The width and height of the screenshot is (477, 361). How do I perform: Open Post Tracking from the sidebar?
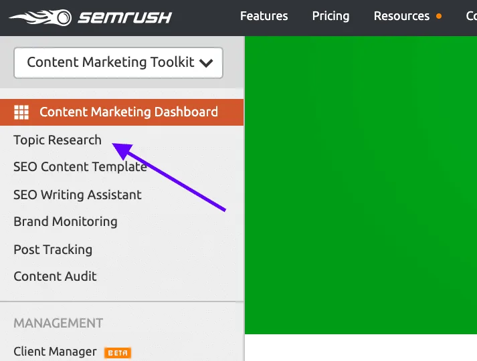coord(53,250)
